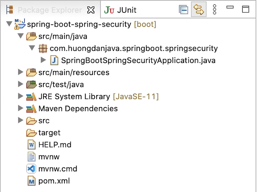The height and width of the screenshot is (192, 257).
Task: Toggle Link with Editor button
Action: 199,10
